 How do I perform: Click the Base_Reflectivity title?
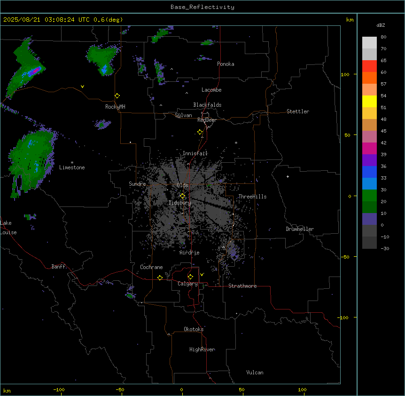[x=202, y=7]
